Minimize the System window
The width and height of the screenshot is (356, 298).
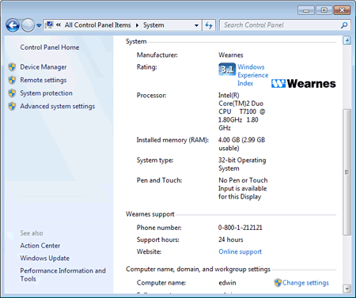click(x=306, y=10)
